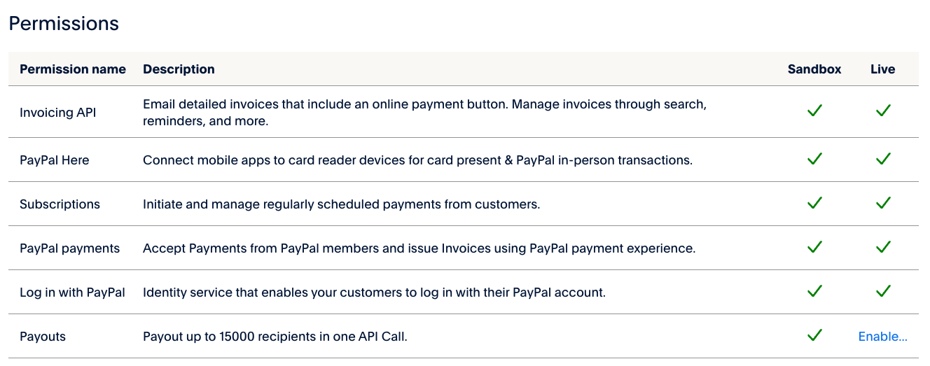This screenshot has width=930, height=366.
Task: Click Live checkmark for Log in with PayPal
Action: 883,291
